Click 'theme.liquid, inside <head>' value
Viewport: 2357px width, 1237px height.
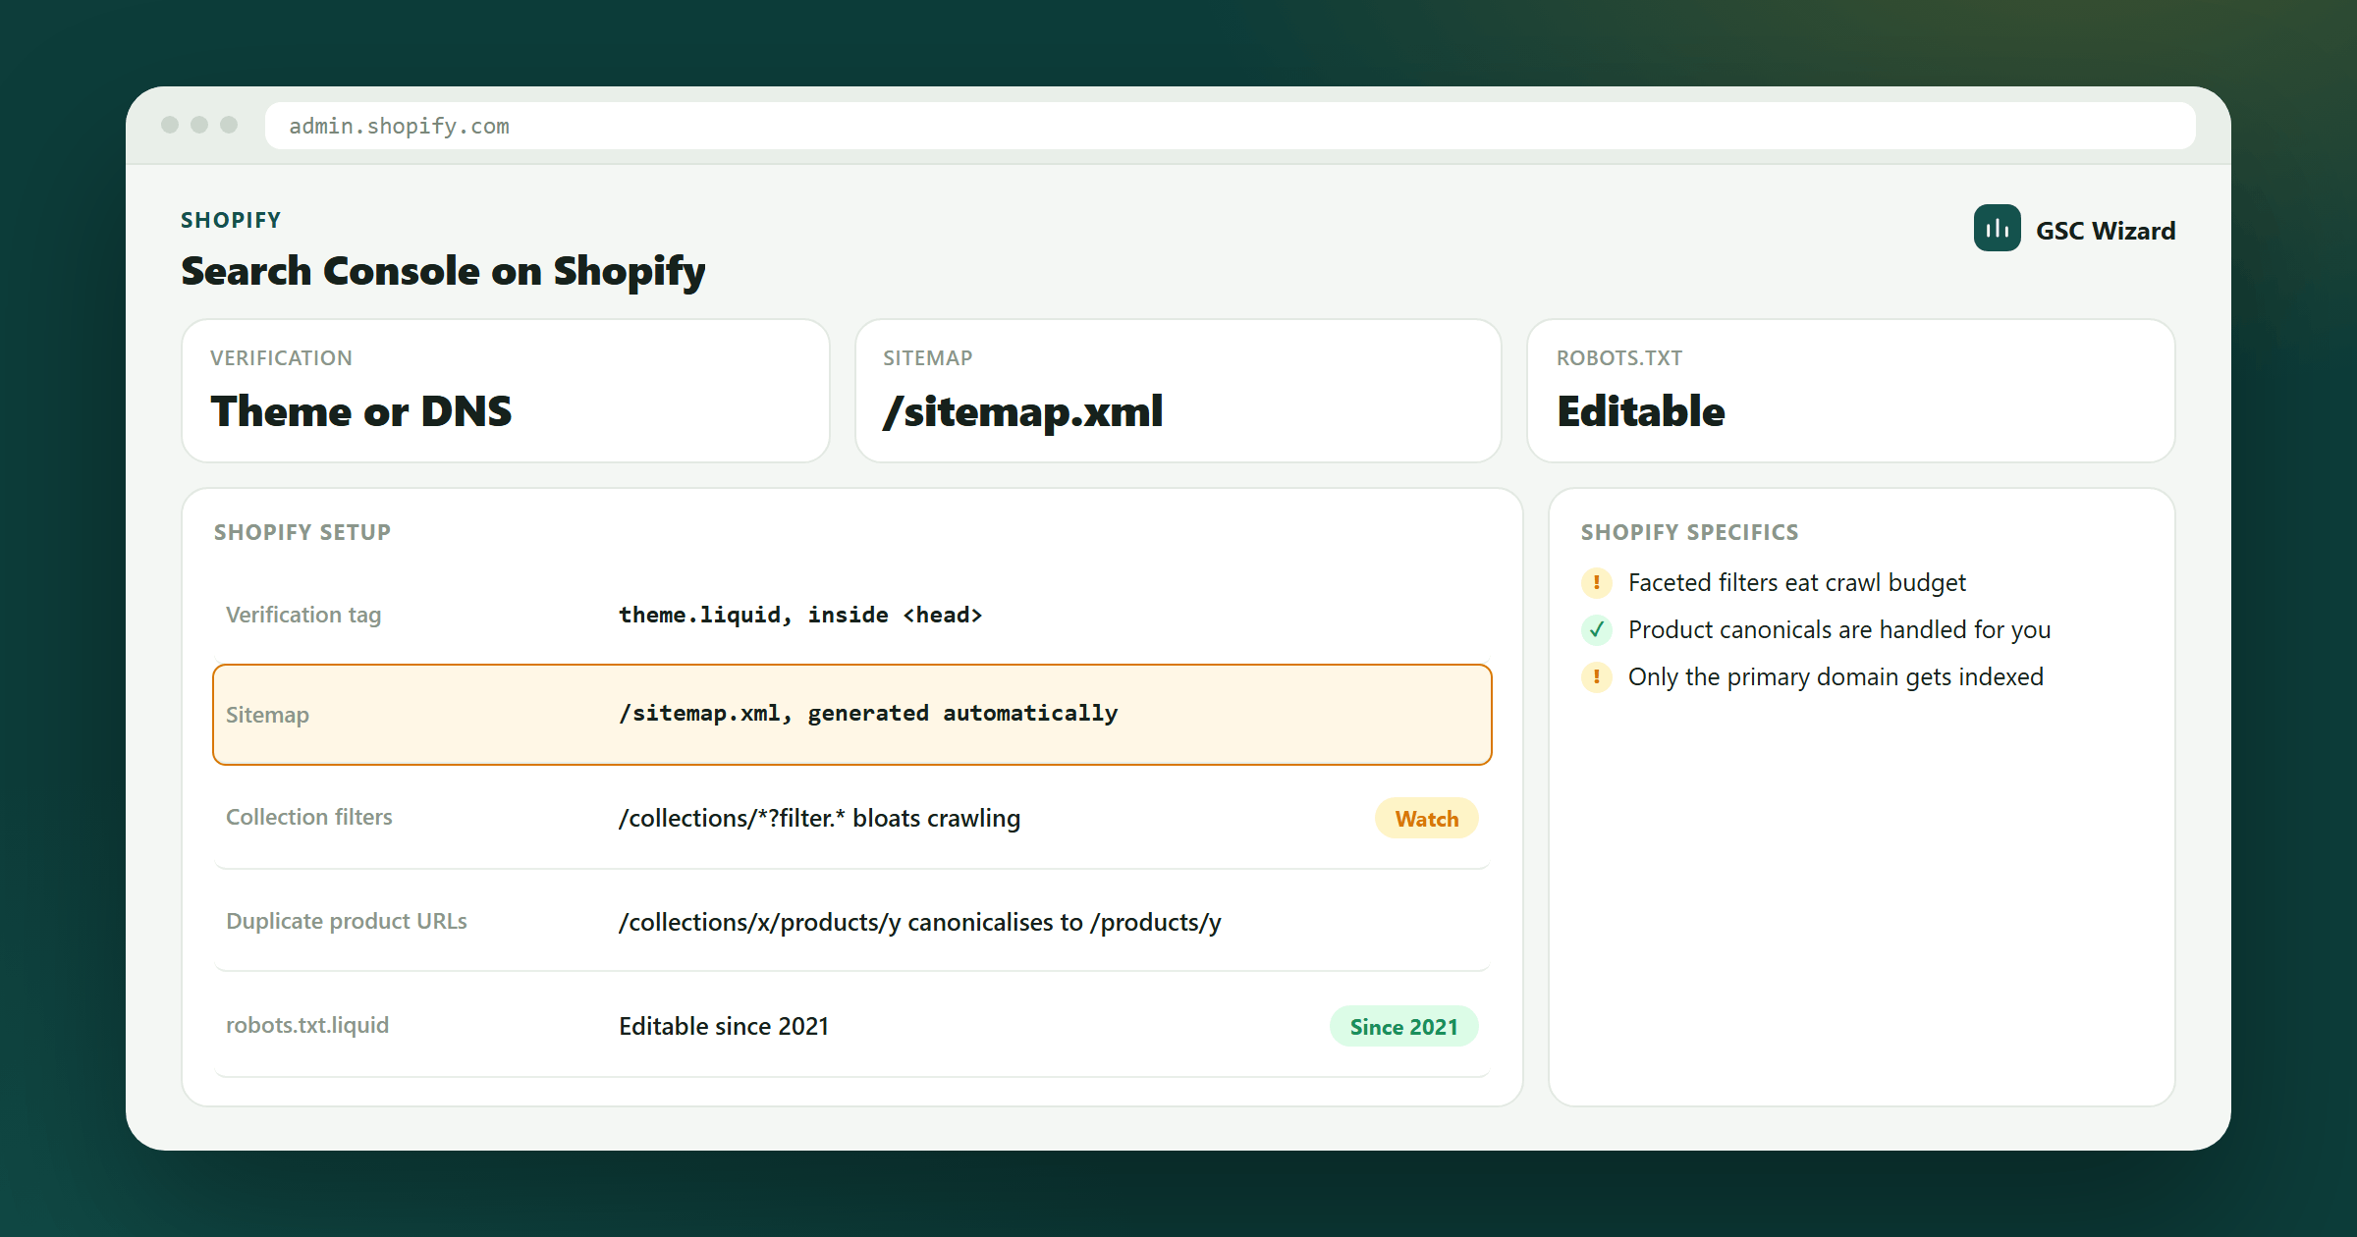click(x=800, y=615)
